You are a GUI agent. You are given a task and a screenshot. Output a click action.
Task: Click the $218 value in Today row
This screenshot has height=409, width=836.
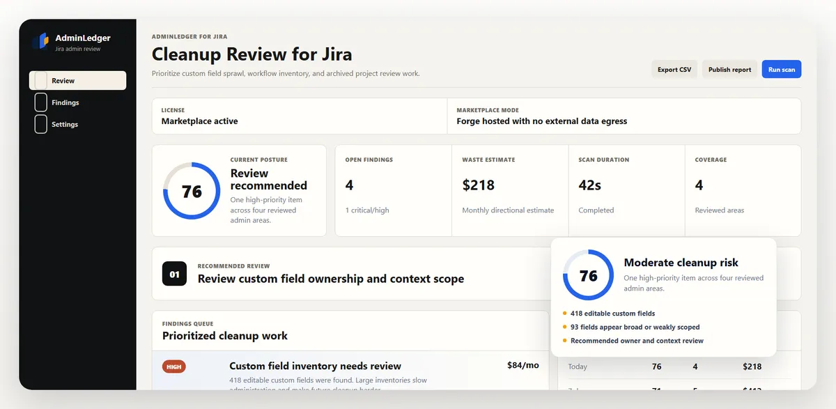coord(752,366)
